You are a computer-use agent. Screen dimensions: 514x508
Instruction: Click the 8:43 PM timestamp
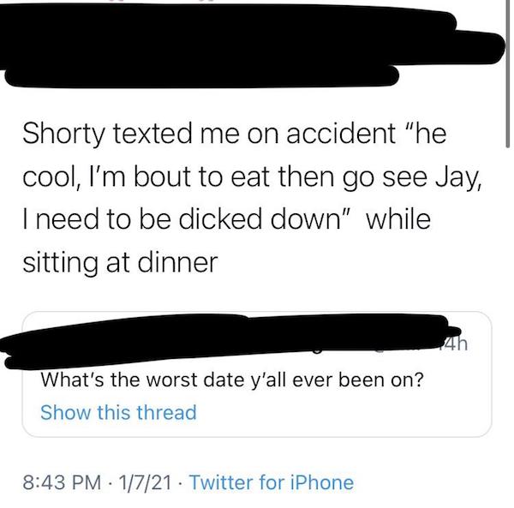75,482
